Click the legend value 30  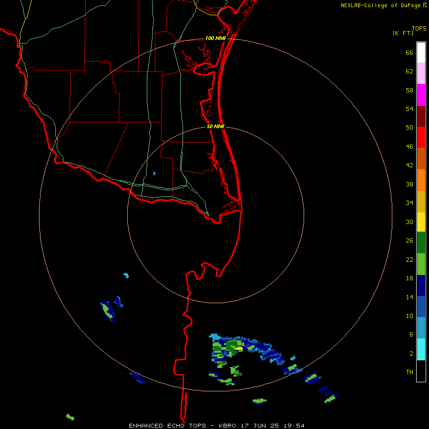click(409, 222)
